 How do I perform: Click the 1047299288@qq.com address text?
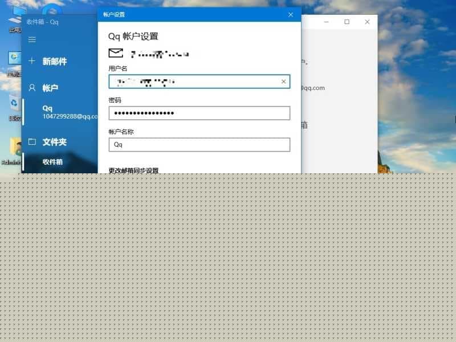coord(70,116)
